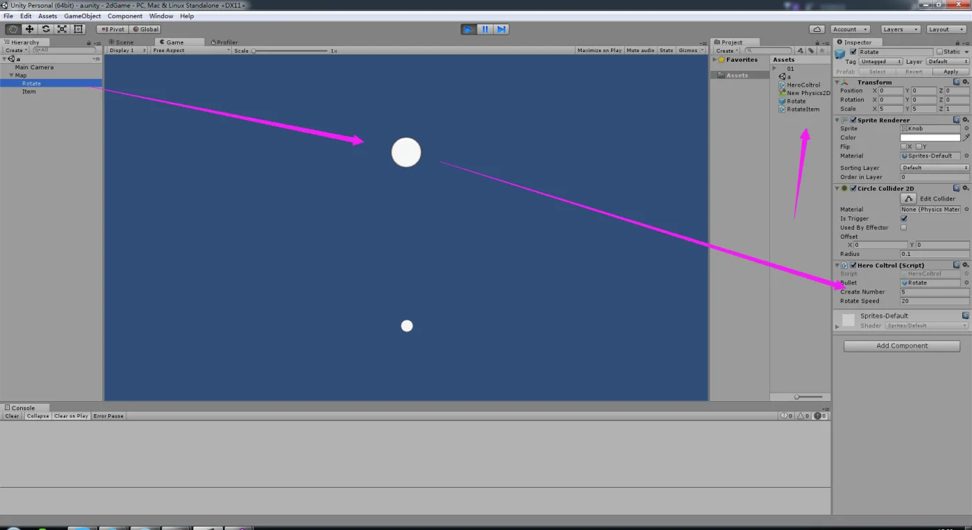Collapse the Map object in Hierarchy
972x530 pixels.
point(11,76)
